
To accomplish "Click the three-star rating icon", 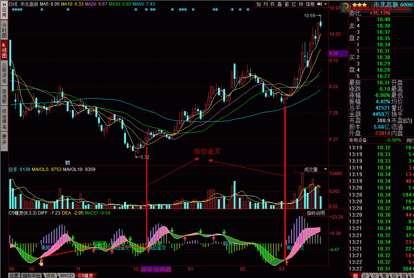I will 360,5.
